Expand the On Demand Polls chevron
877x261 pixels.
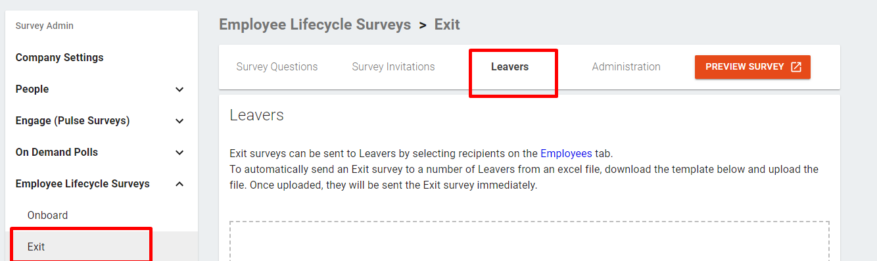[179, 153]
